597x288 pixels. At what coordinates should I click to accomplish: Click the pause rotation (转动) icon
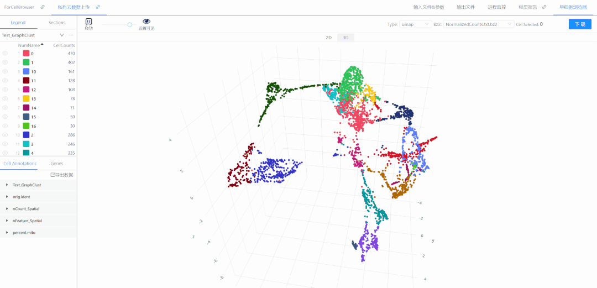[89, 22]
